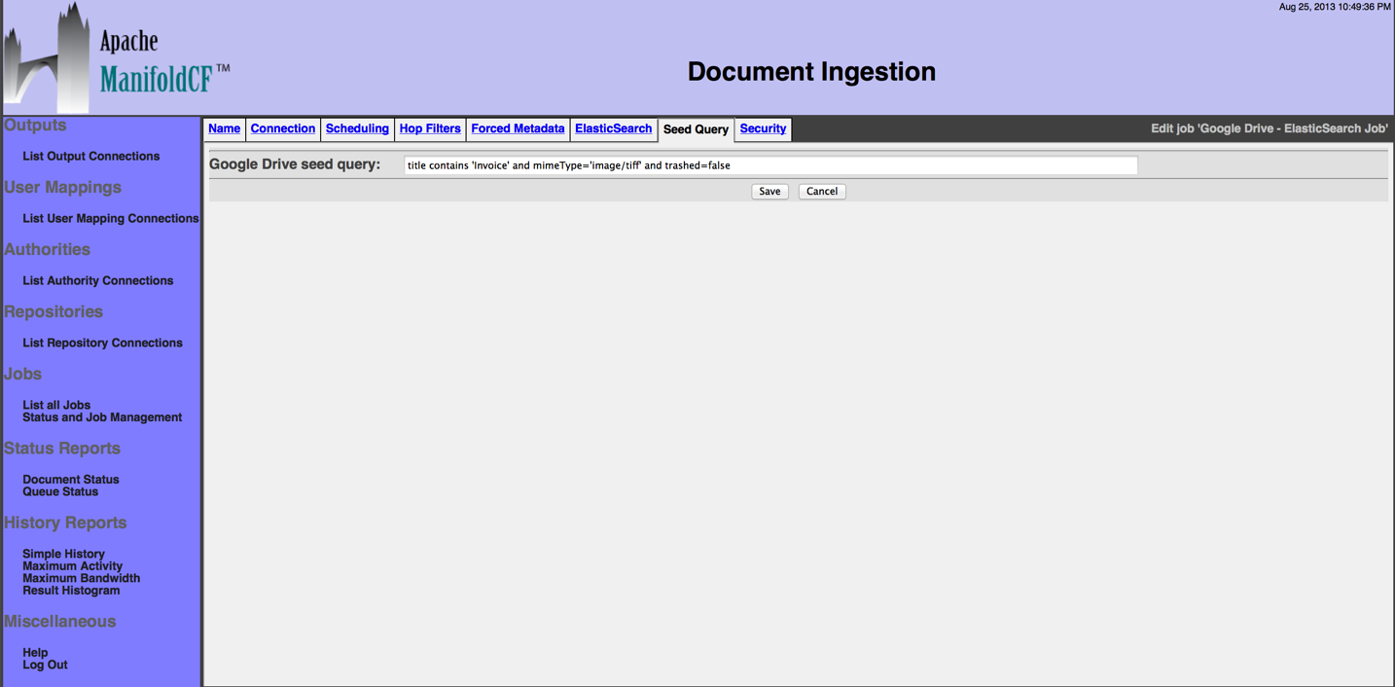
Task: Click the User Mappings section heading
Action: click(x=62, y=188)
